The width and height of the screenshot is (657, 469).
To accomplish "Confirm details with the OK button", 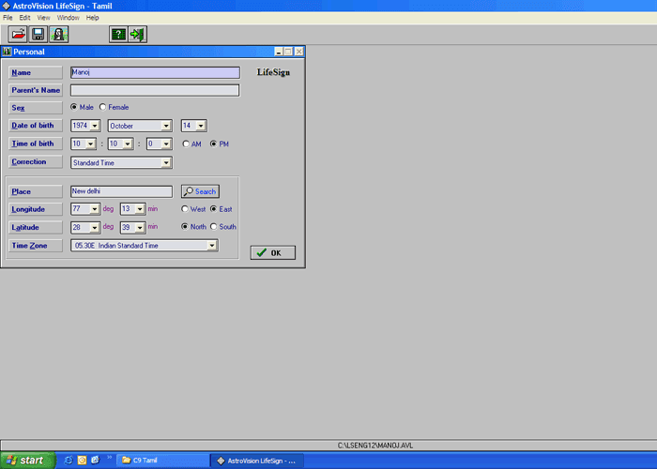I will [x=273, y=252].
